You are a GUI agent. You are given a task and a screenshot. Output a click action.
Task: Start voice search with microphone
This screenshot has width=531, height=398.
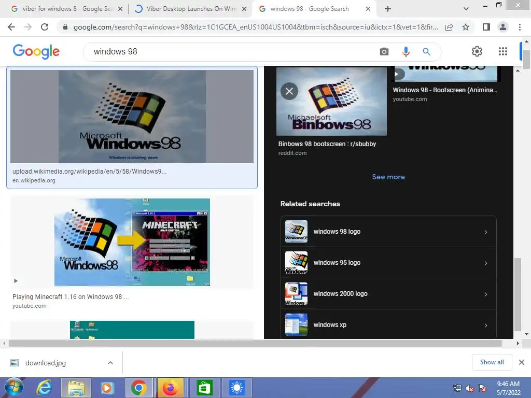click(406, 51)
